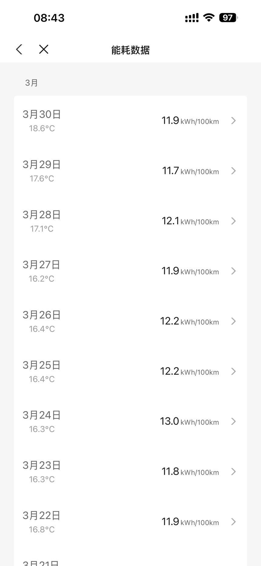Screen dimensions: 261x566
Task: Select the 3月26日 date label
Action: pyautogui.click(x=42, y=315)
